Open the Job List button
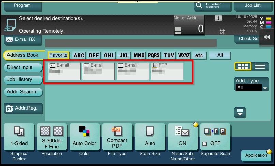Viewport: 275px width, 166px height. point(253,5)
